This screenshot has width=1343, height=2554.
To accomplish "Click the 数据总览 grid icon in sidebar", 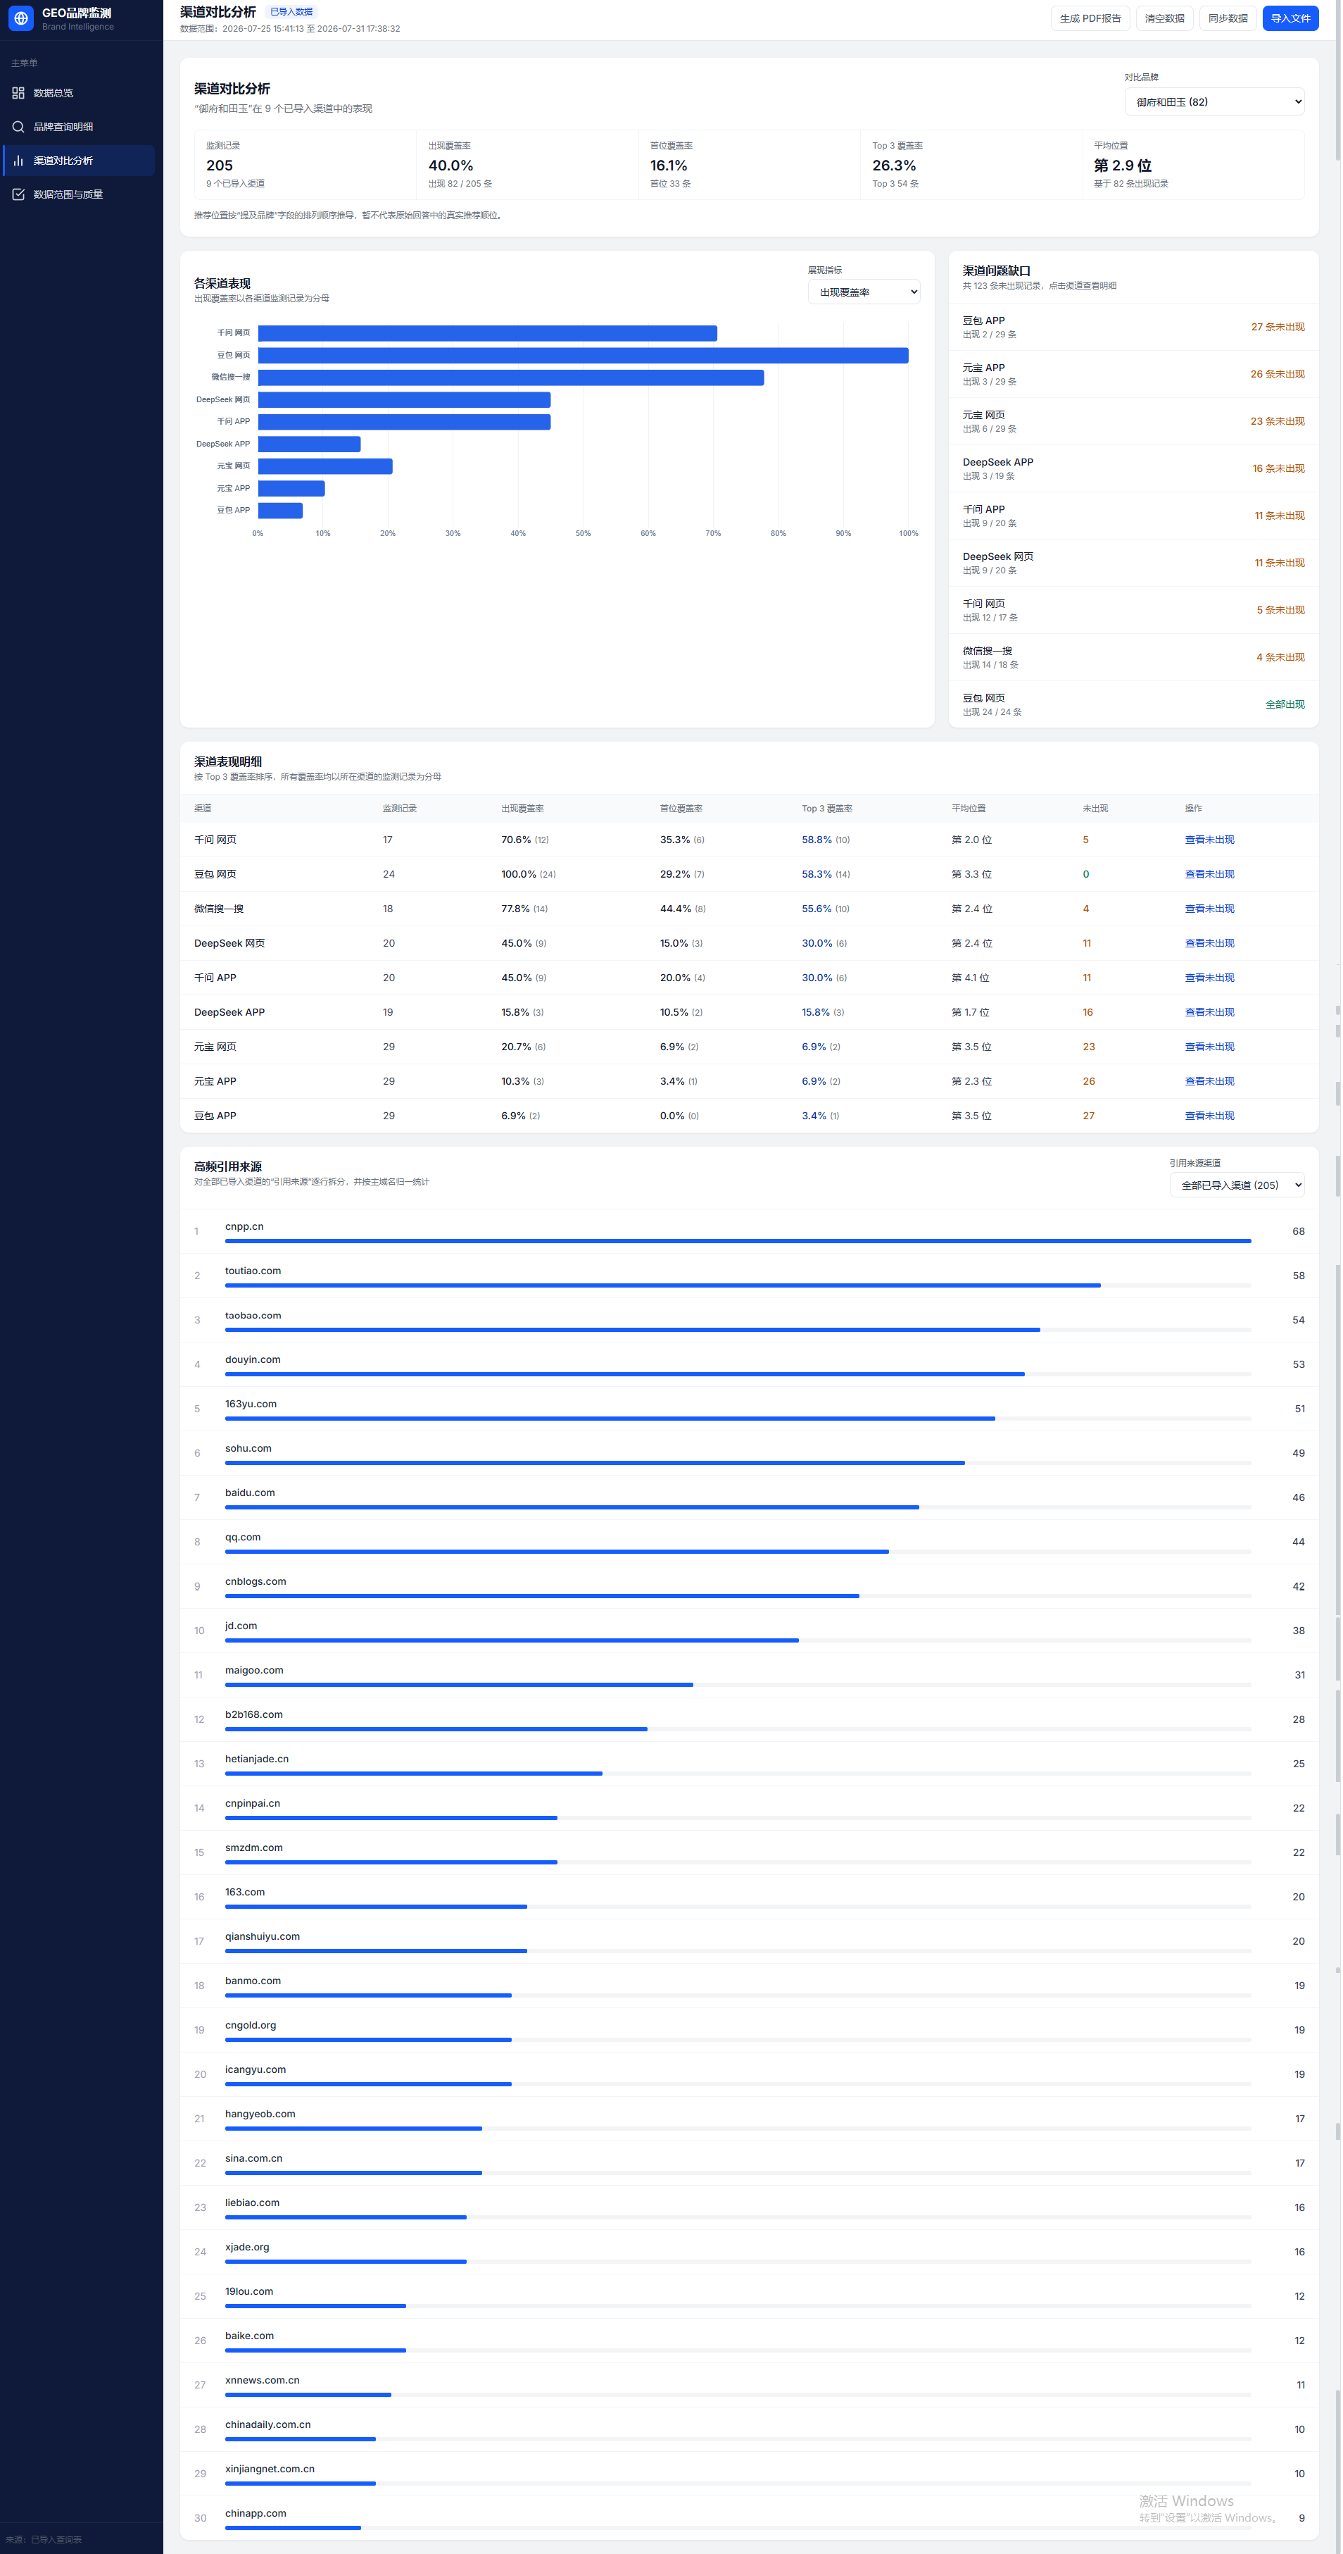I will 18,93.
